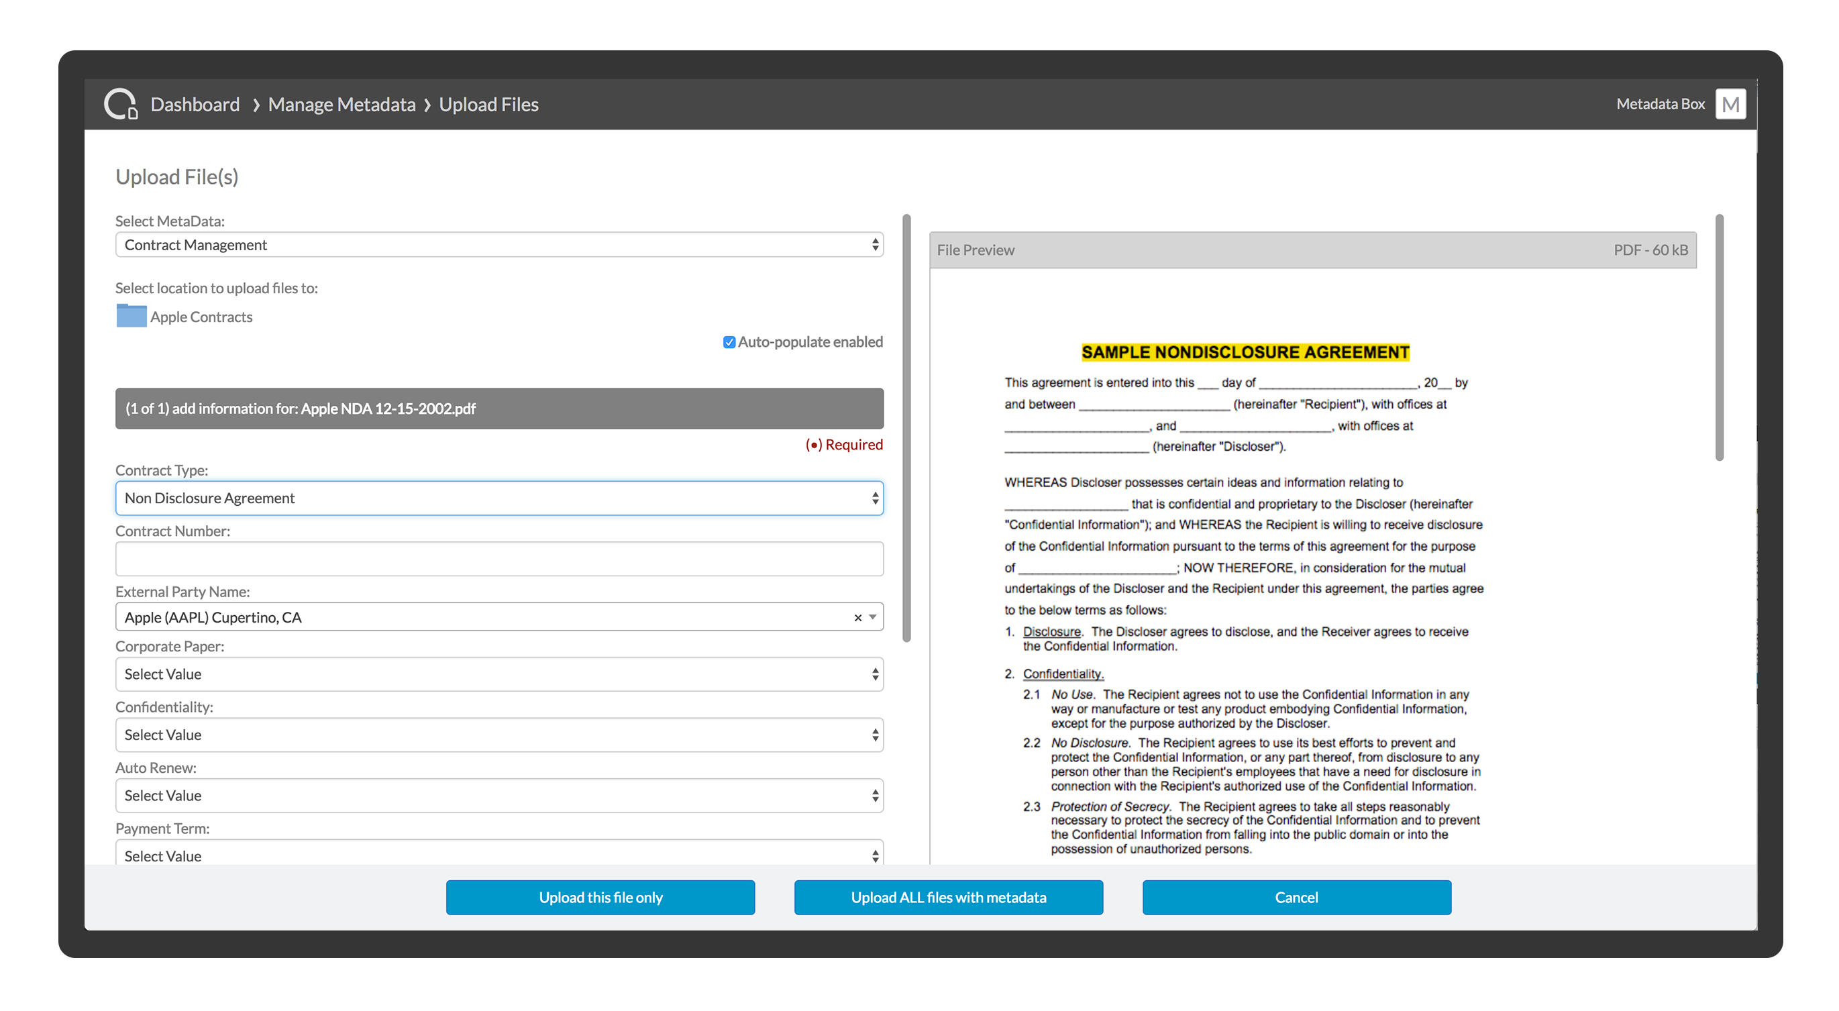Click the file preview vertical scrollbar

pos(1719,337)
